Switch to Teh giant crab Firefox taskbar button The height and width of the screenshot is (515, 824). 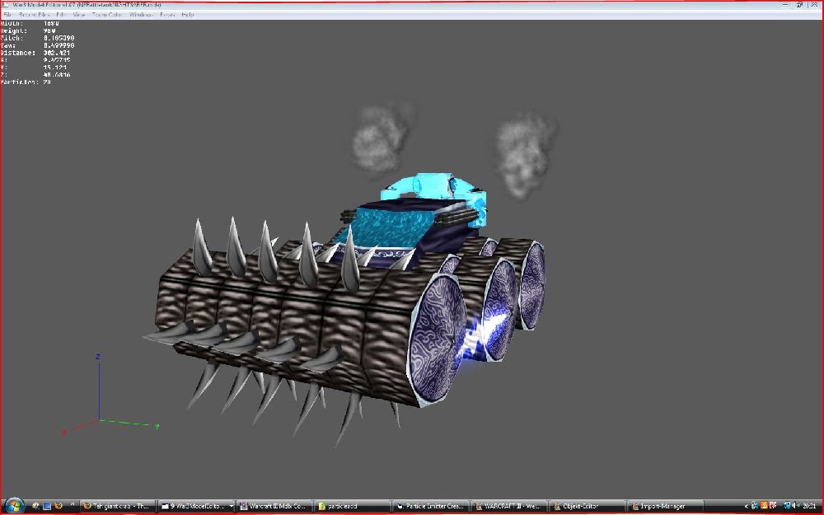(x=117, y=506)
